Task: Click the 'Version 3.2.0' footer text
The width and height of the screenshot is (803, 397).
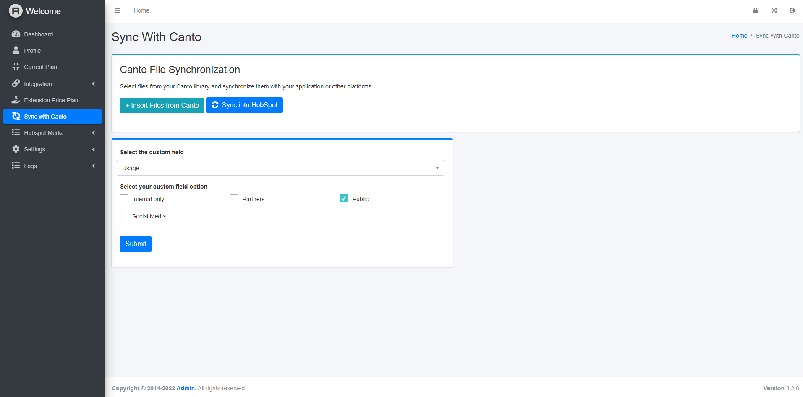Action: 781,388
